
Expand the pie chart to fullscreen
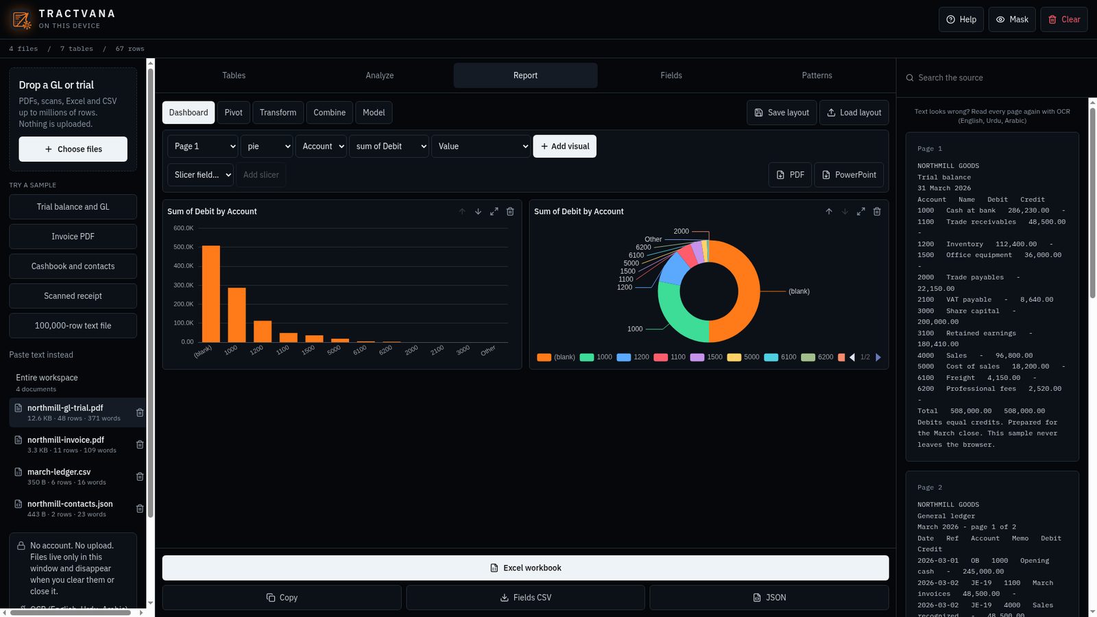coord(860,212)
